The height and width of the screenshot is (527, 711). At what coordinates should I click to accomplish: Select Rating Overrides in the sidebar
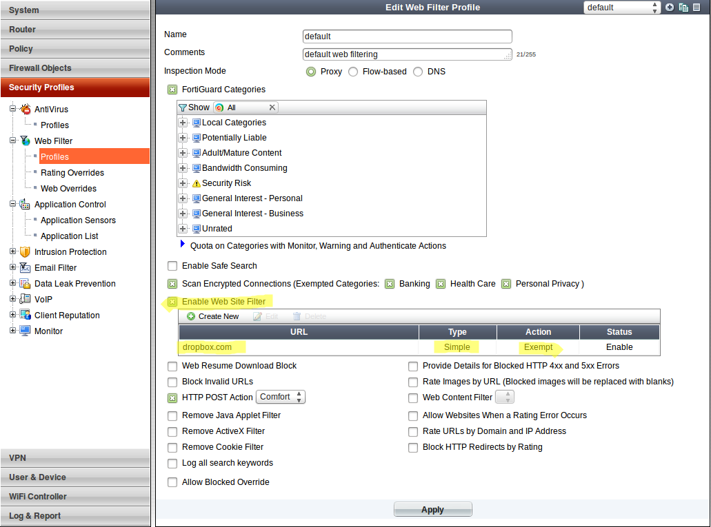pyautogui.click(x=73, y=172)
